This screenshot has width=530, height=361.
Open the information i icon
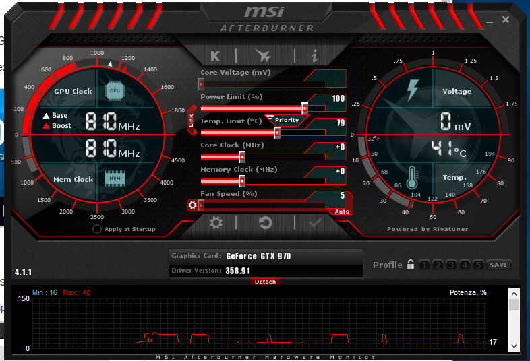(x=314, y=56)
